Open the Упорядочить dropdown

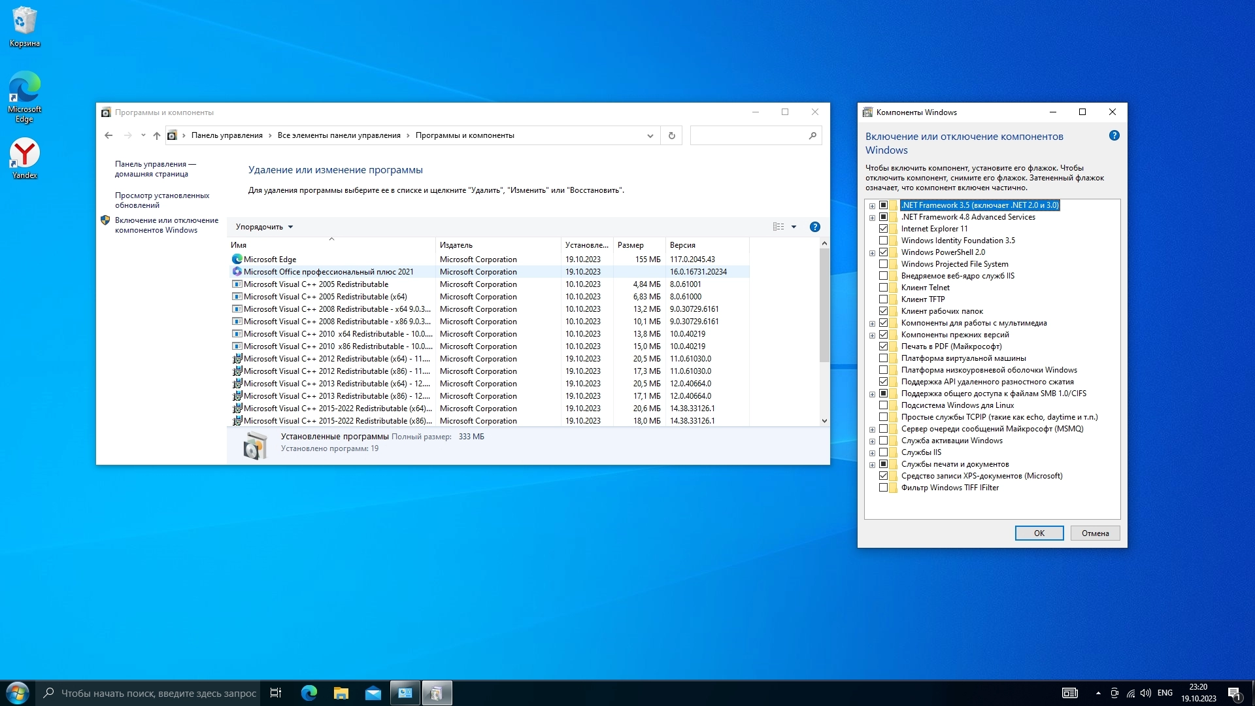coord(264,227)
